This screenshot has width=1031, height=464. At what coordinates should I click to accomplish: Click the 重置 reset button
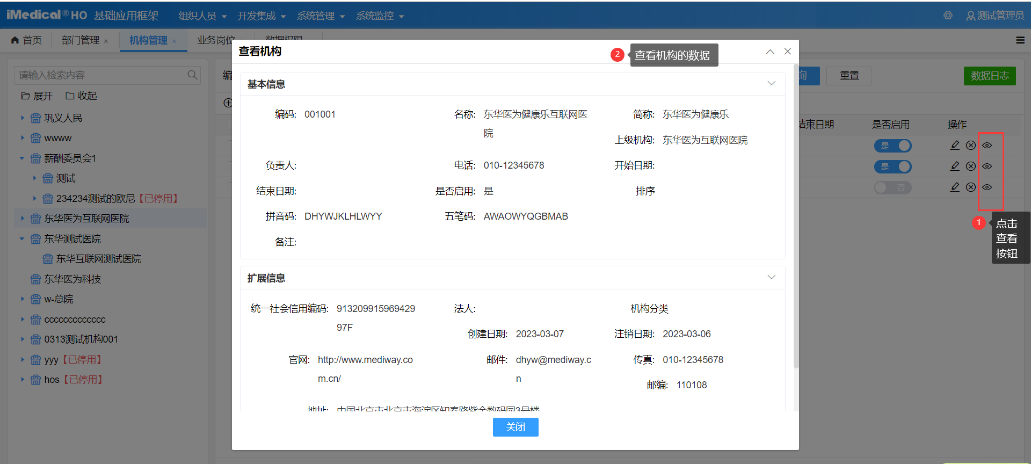point(849,76)
